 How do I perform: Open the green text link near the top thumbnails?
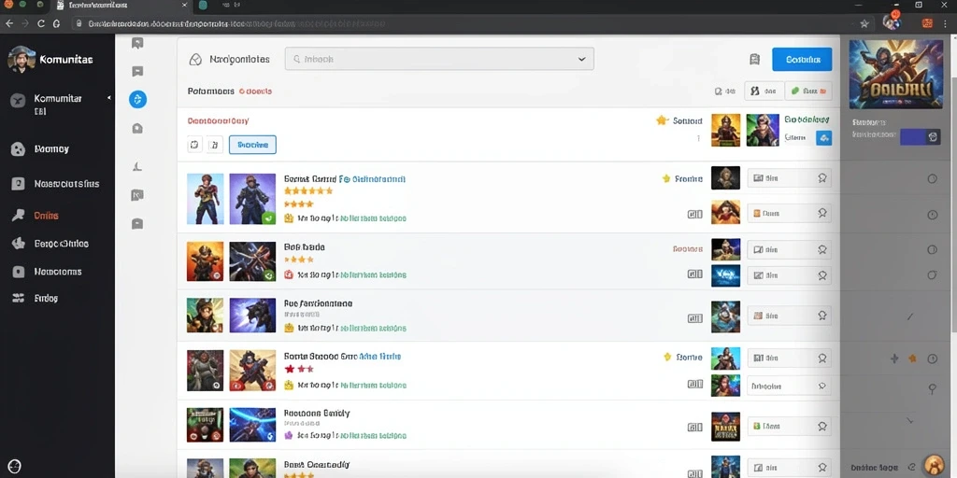click(807, 119)
